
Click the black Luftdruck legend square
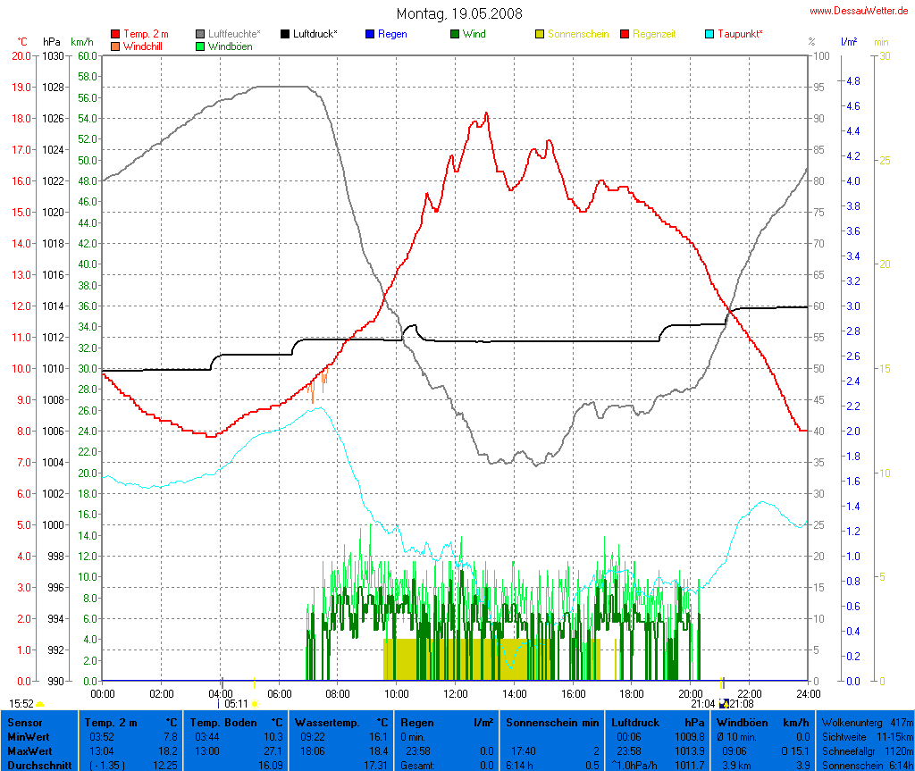(285, 34)
